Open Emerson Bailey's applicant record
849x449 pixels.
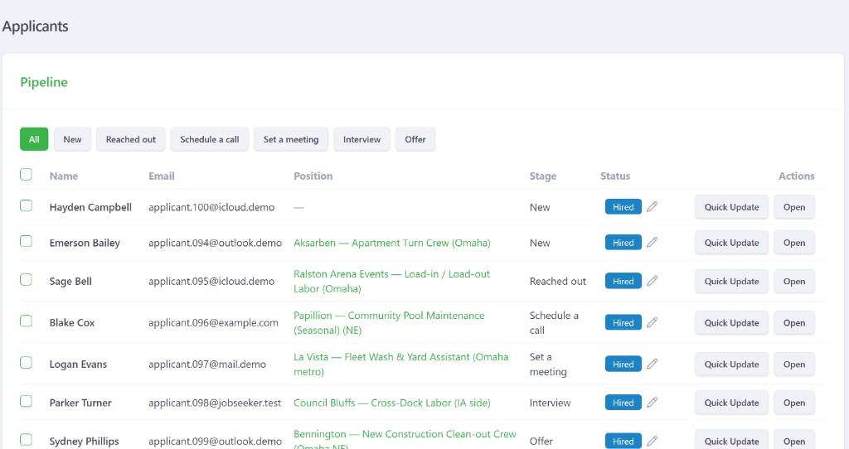pos(794,243)
